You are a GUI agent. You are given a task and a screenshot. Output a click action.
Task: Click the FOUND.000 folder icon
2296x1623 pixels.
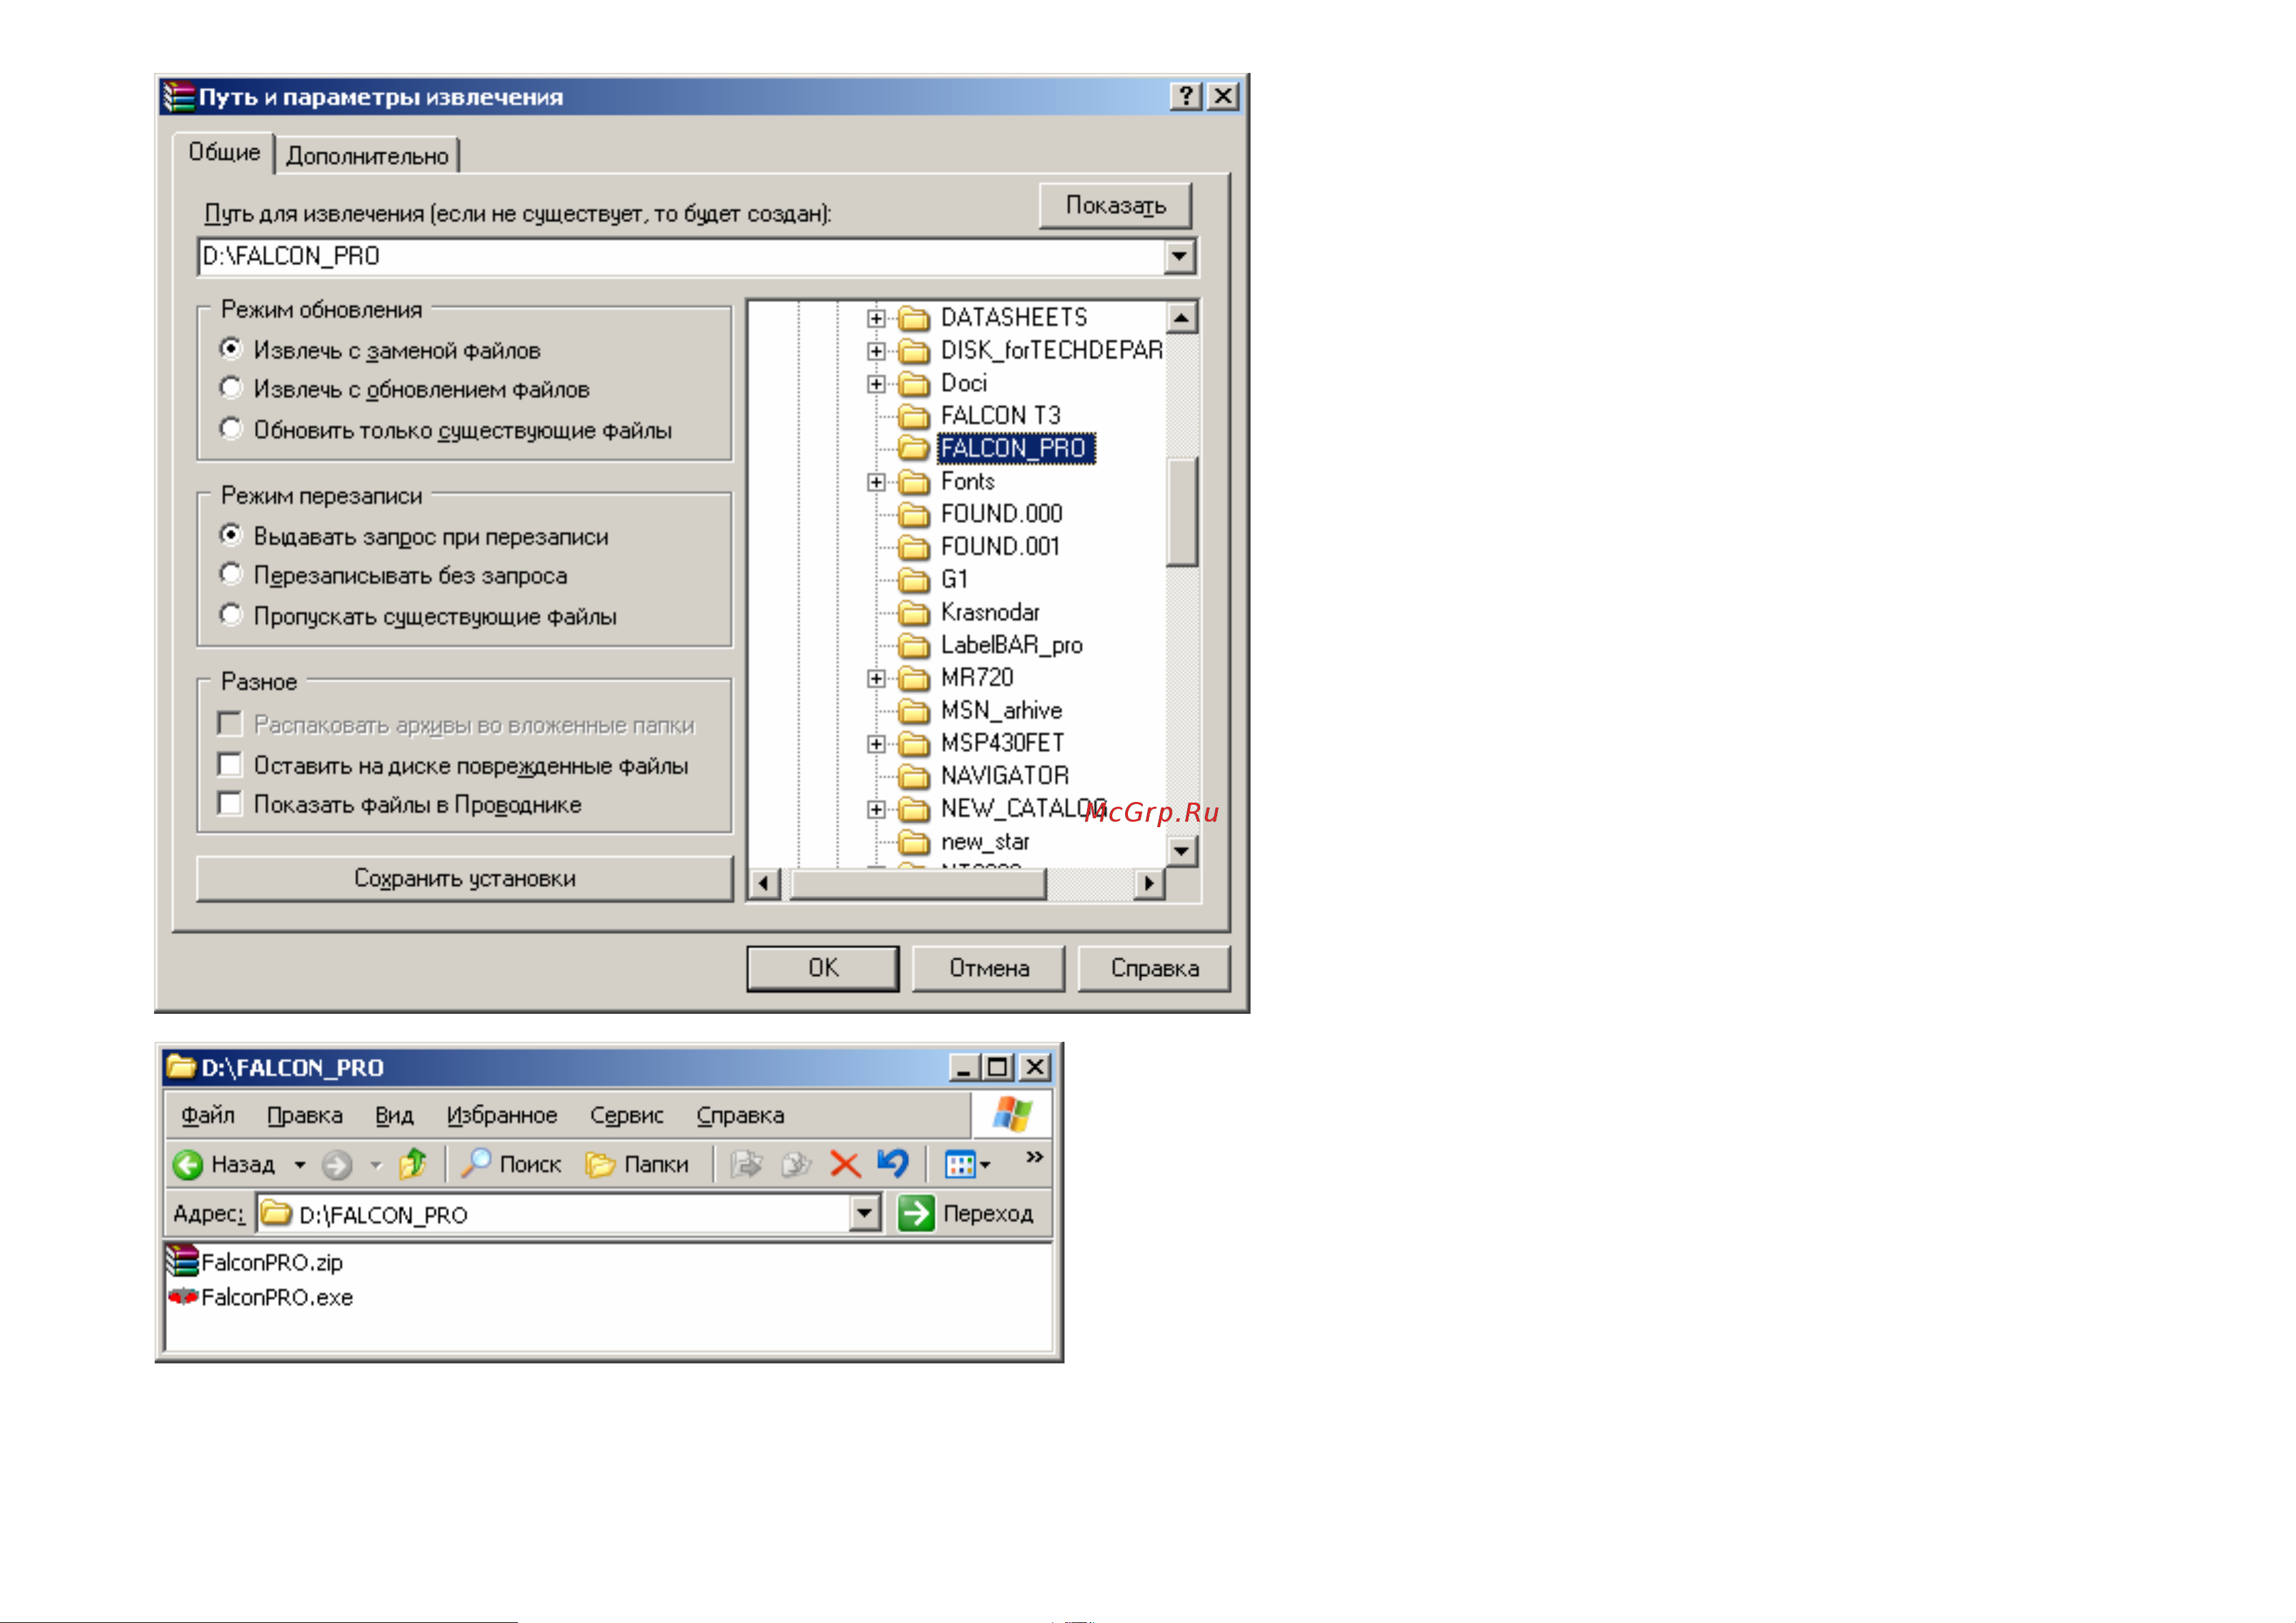click(x=914, y=514)
